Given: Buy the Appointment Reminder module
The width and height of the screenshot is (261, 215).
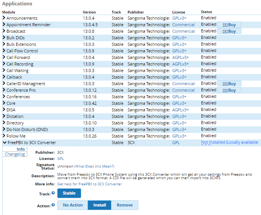Looking at the screenshot, I should point(229,25).
